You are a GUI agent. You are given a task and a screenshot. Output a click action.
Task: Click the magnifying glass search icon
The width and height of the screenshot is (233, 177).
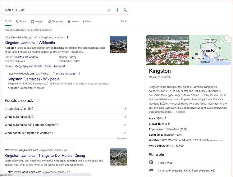coord(125,10)
